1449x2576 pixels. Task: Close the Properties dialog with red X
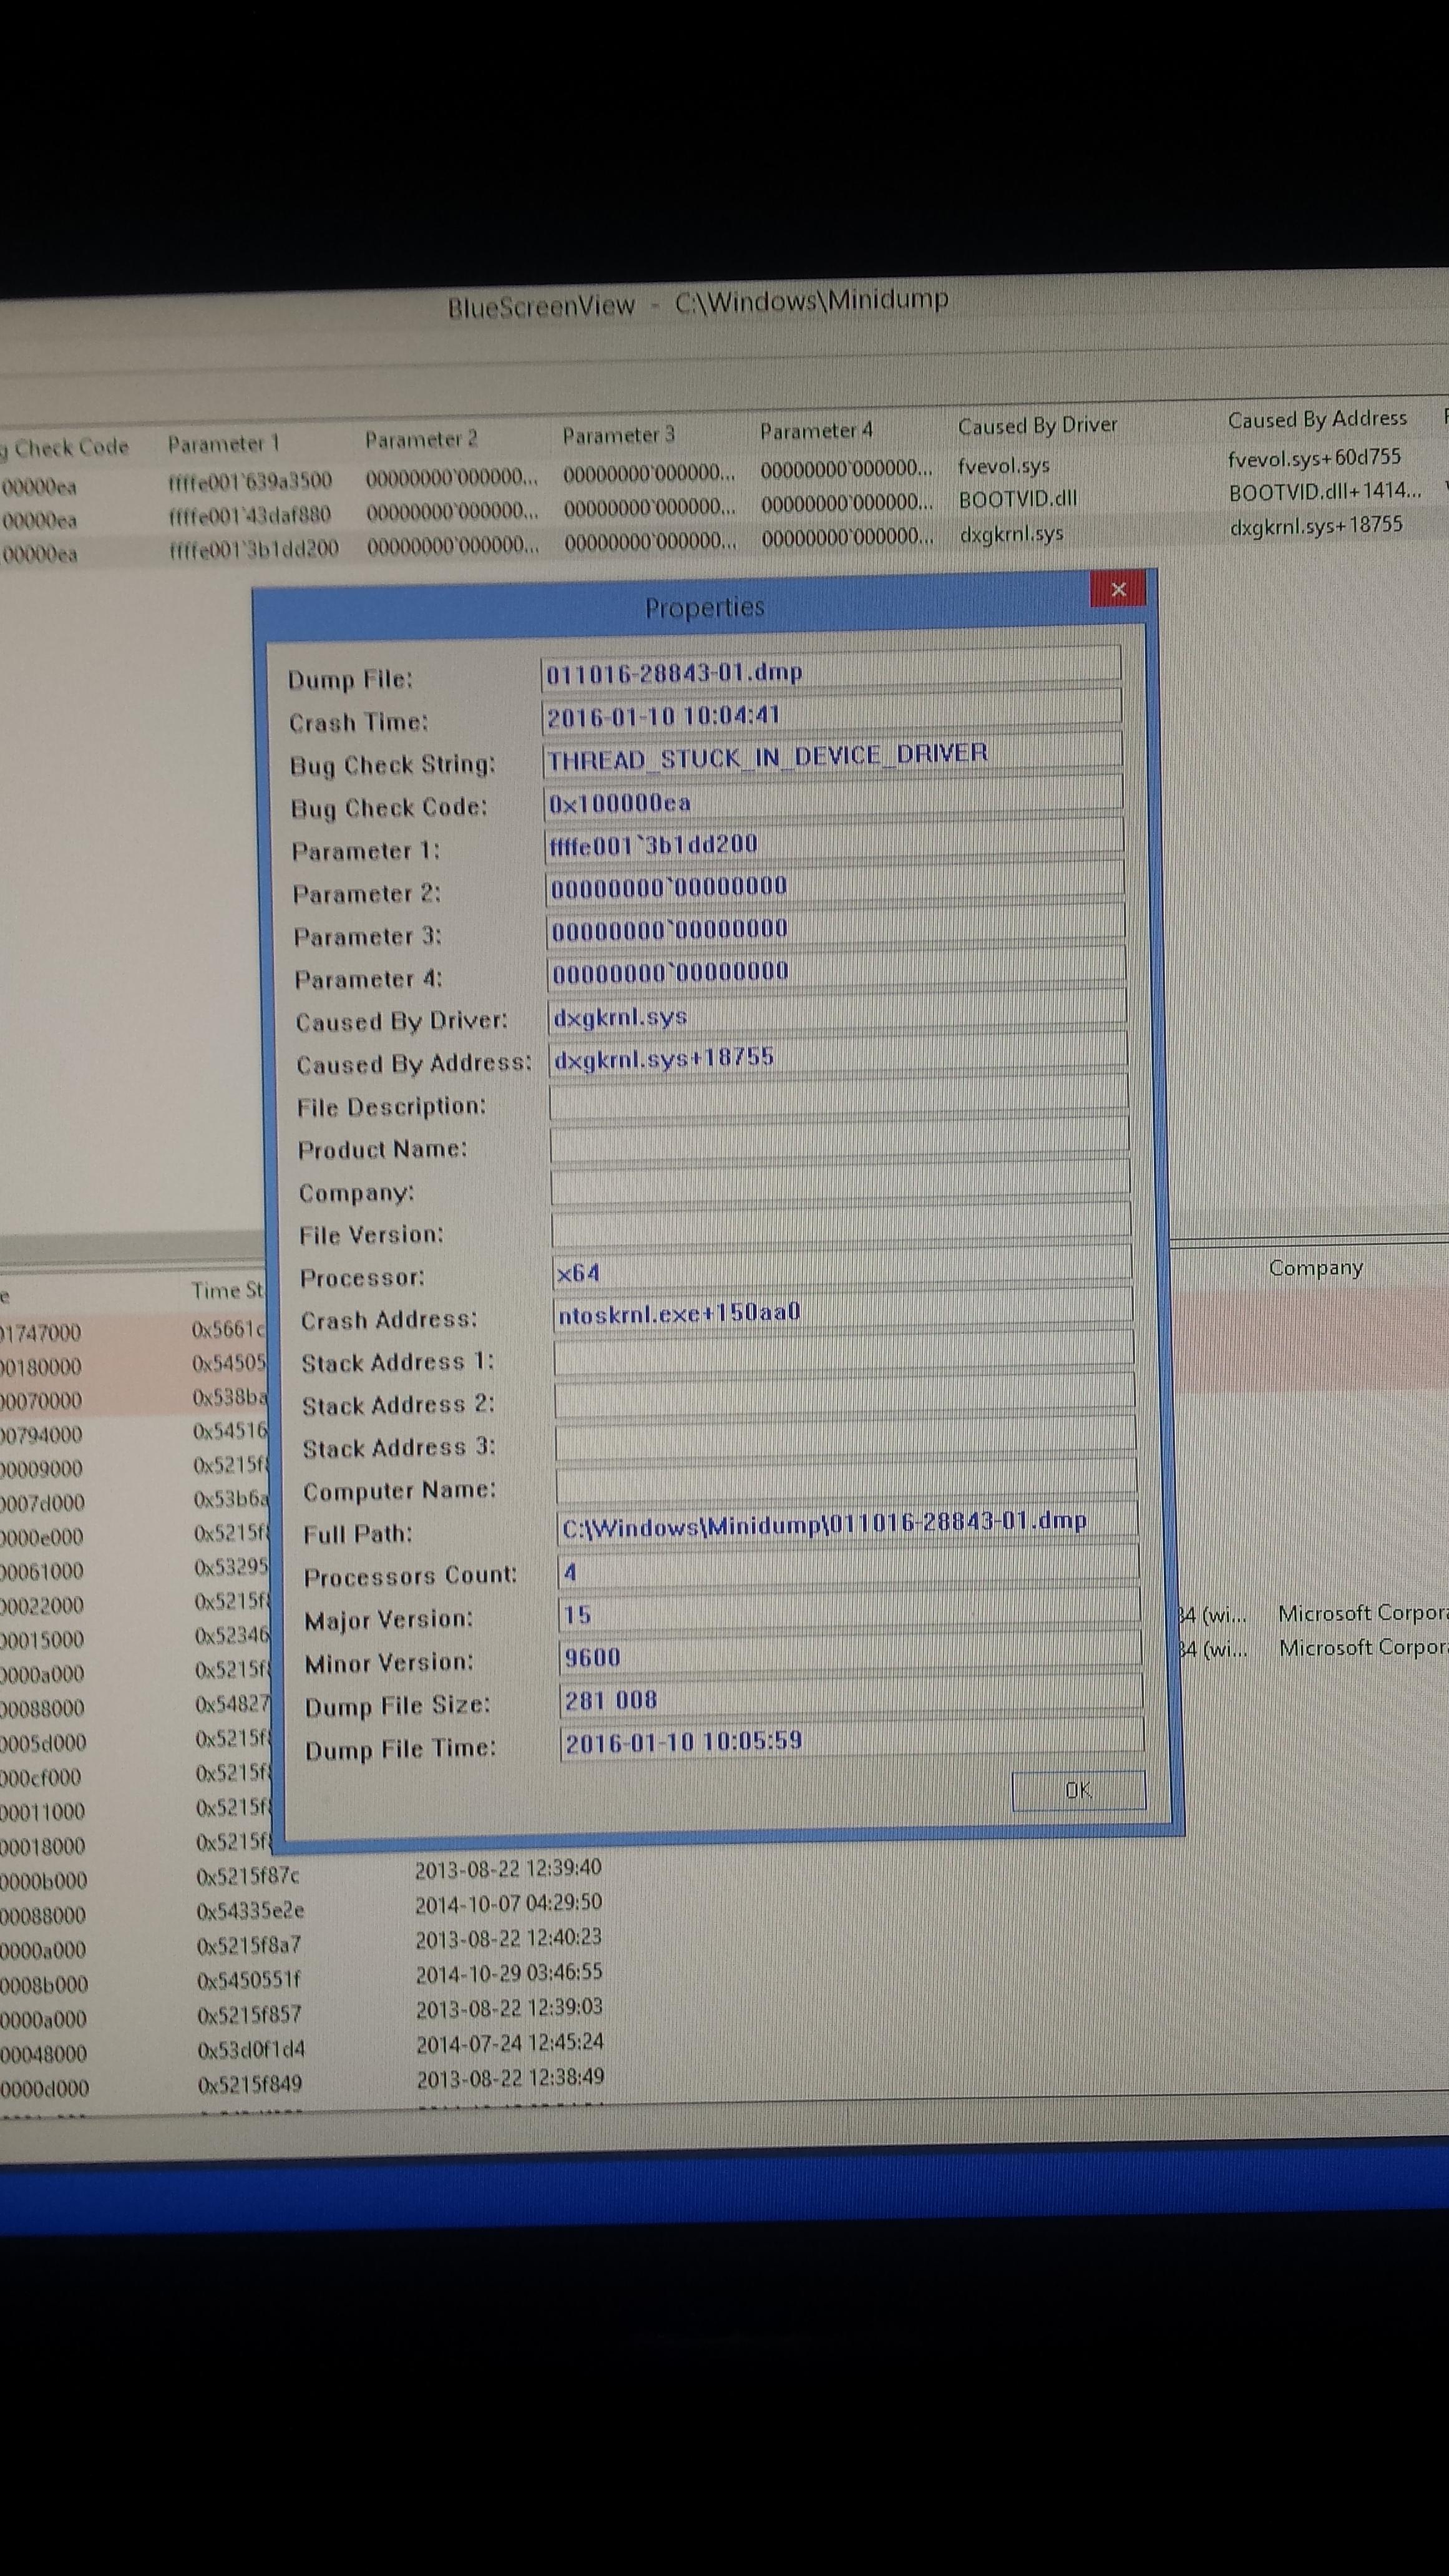click(1118, 589)
